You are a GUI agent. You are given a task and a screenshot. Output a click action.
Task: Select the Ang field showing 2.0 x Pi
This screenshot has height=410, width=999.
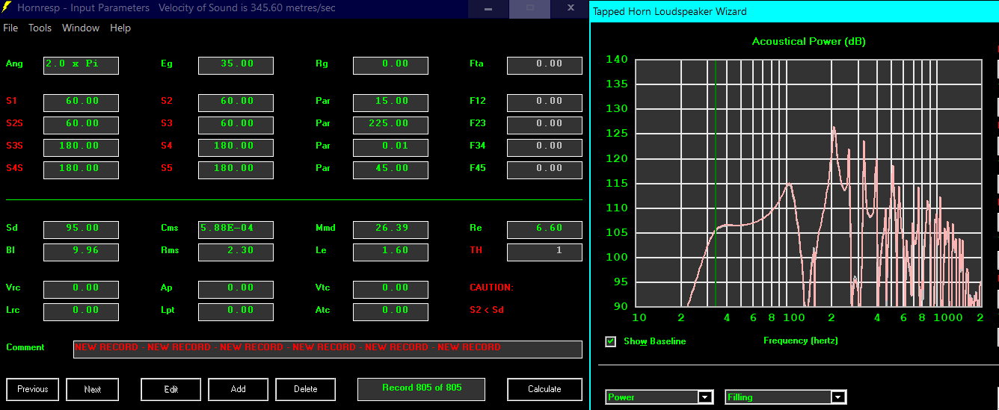pyautogui.click(x=81, y=65)
